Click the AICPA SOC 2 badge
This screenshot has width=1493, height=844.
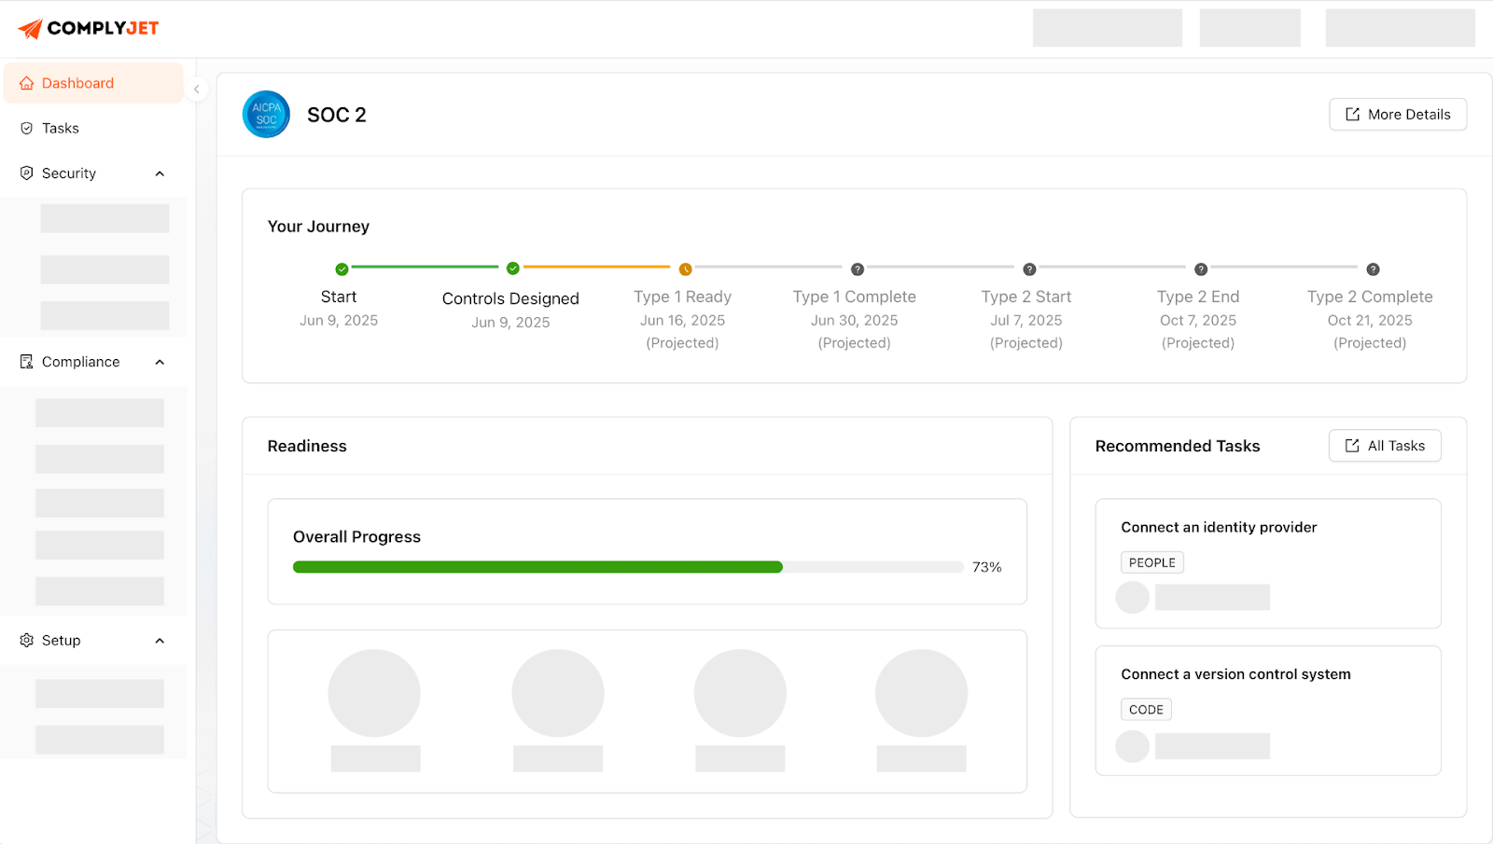pos(265,114)
